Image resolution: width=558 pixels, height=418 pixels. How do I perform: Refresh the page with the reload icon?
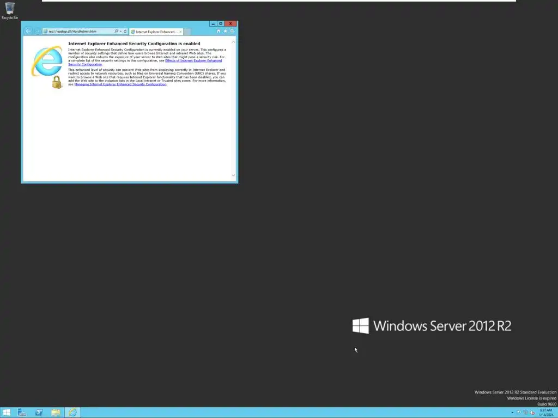[x=125, y=31]
